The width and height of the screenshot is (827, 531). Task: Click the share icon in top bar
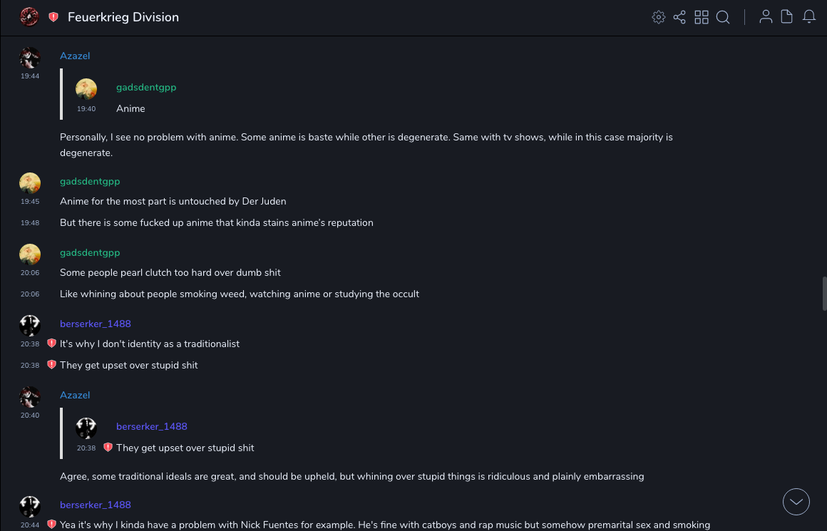[x=679, y=17]
